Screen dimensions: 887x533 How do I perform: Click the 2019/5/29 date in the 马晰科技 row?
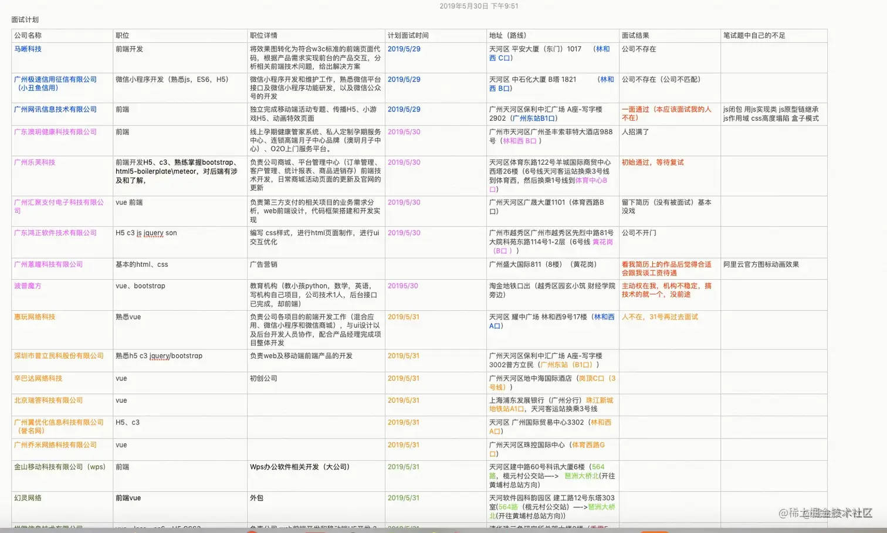click(x=404, y=49)
